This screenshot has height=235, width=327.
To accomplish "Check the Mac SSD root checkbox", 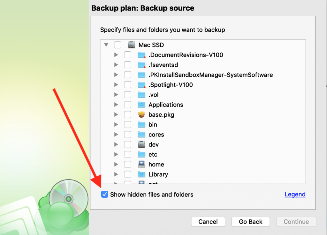I will coord(118,45).
